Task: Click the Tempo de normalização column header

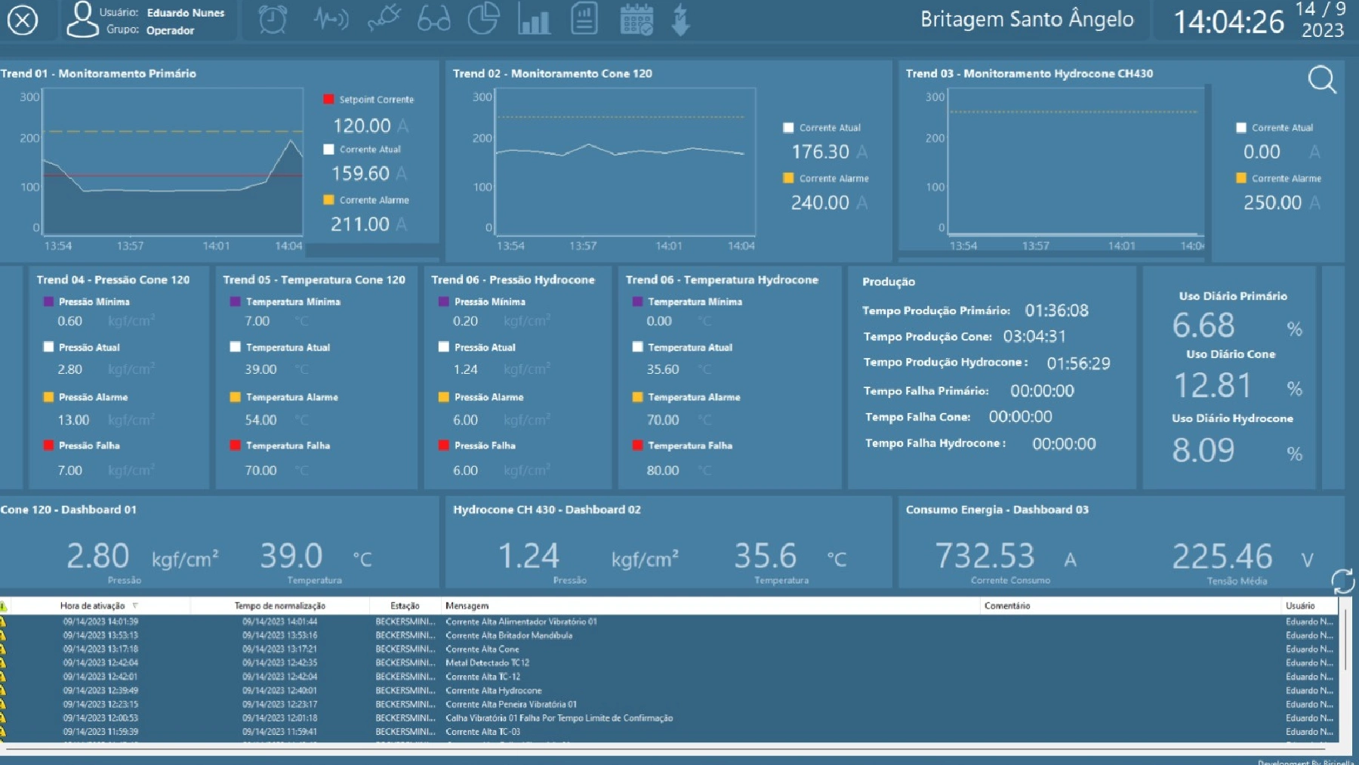Action: click(x=279, y=606)
